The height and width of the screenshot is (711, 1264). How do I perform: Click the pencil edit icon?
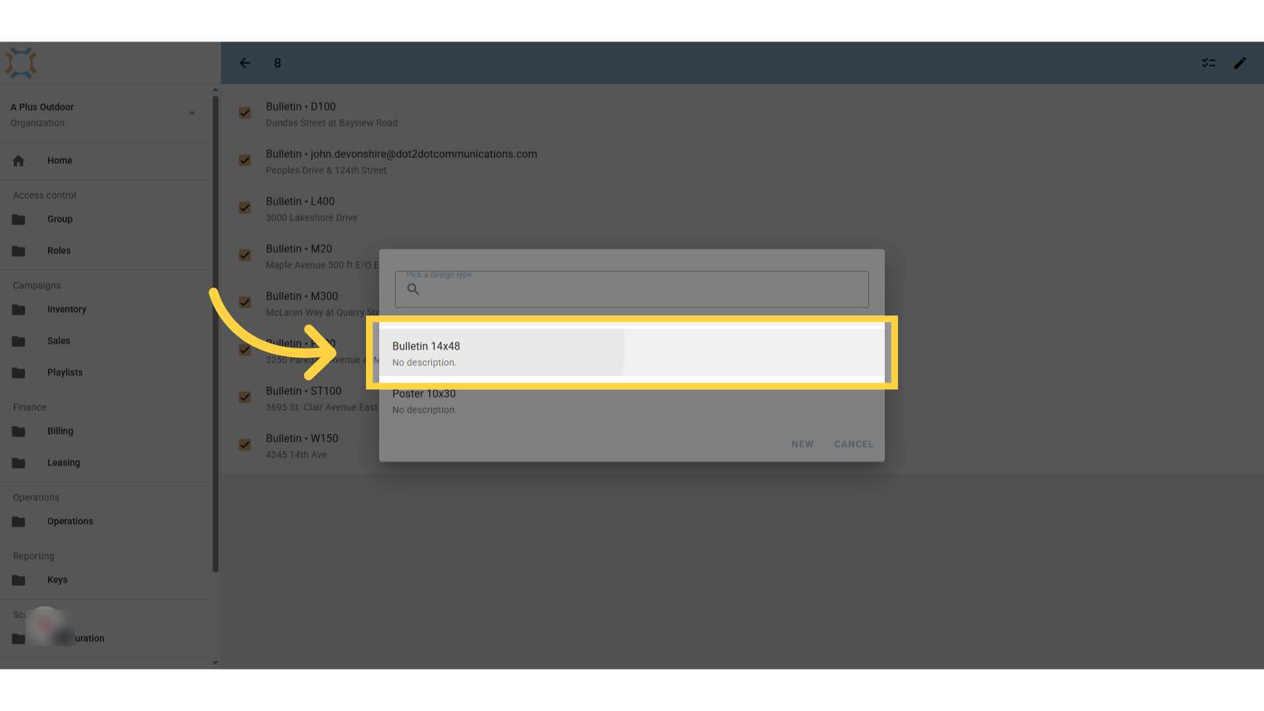[x=1240, y=63]
